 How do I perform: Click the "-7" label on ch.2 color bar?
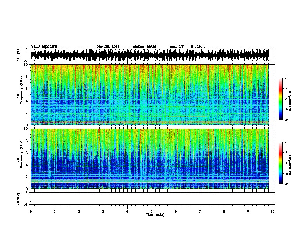(286, 184)
